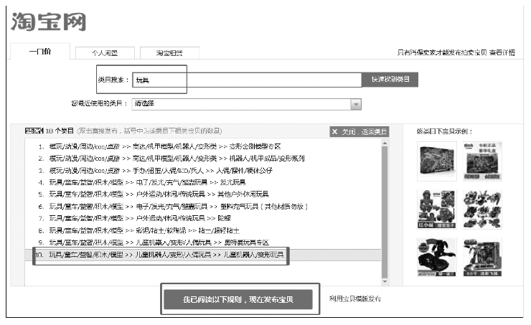This screenshot has height=325, width=531.
Task: Click the X icon on the close button
Action: 334,132
